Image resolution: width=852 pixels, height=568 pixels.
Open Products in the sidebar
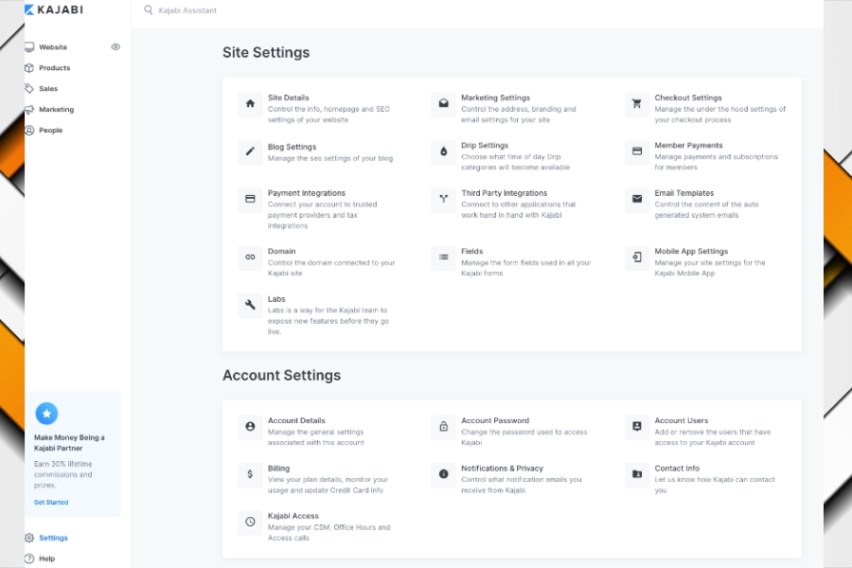pos(54,68)
